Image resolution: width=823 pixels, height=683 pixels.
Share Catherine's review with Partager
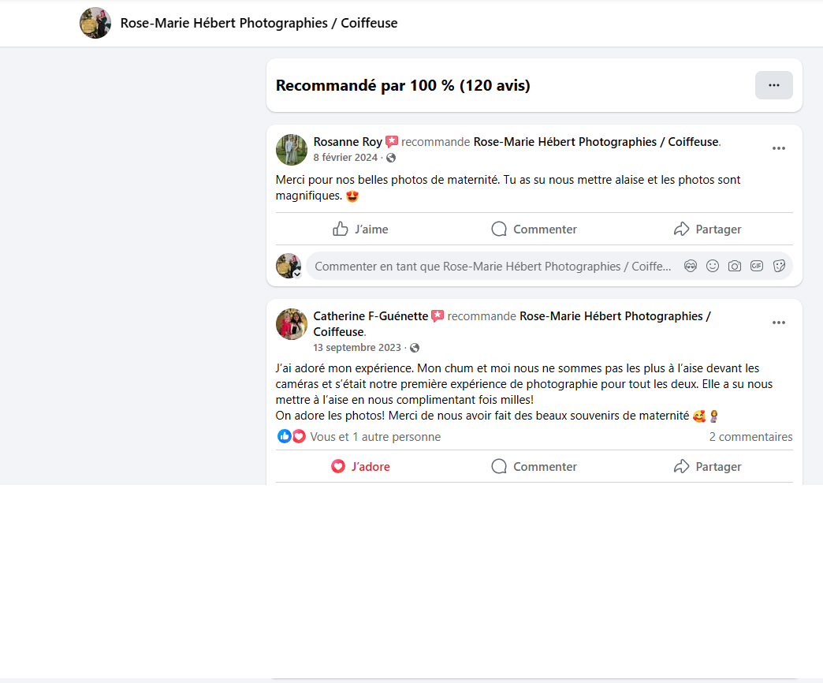pos(707,466)
